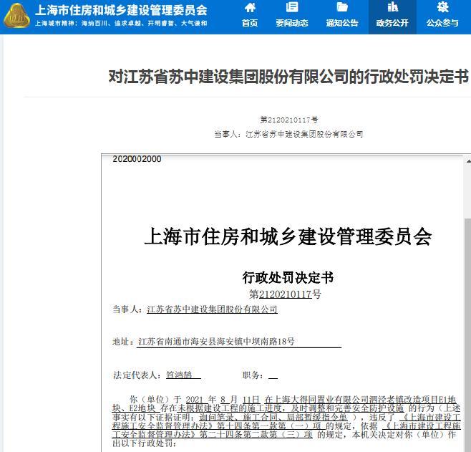Screen dimensions: 471x452
Task: Click the page headline 对江苏省苏中建设集团股份有限公司的行政处罚决定书
Action: tap(288, 77)
